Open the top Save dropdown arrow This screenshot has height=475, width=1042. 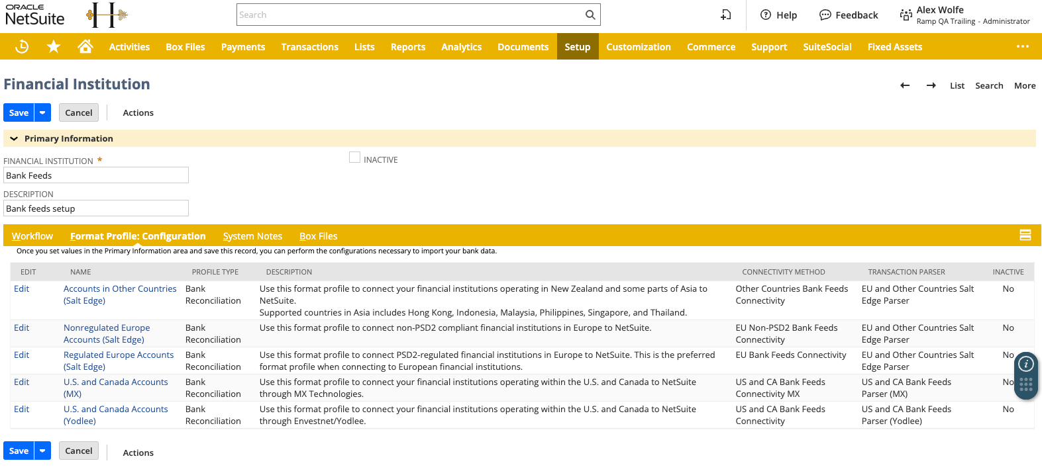pyautogui.click(x=42, y=112)
